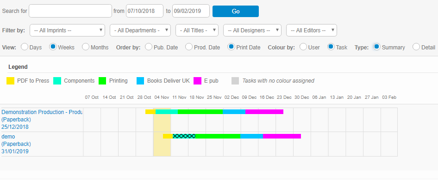This screenshot has width=438, height=181.
Task: Select the Days view radio button
Action: 25,47
